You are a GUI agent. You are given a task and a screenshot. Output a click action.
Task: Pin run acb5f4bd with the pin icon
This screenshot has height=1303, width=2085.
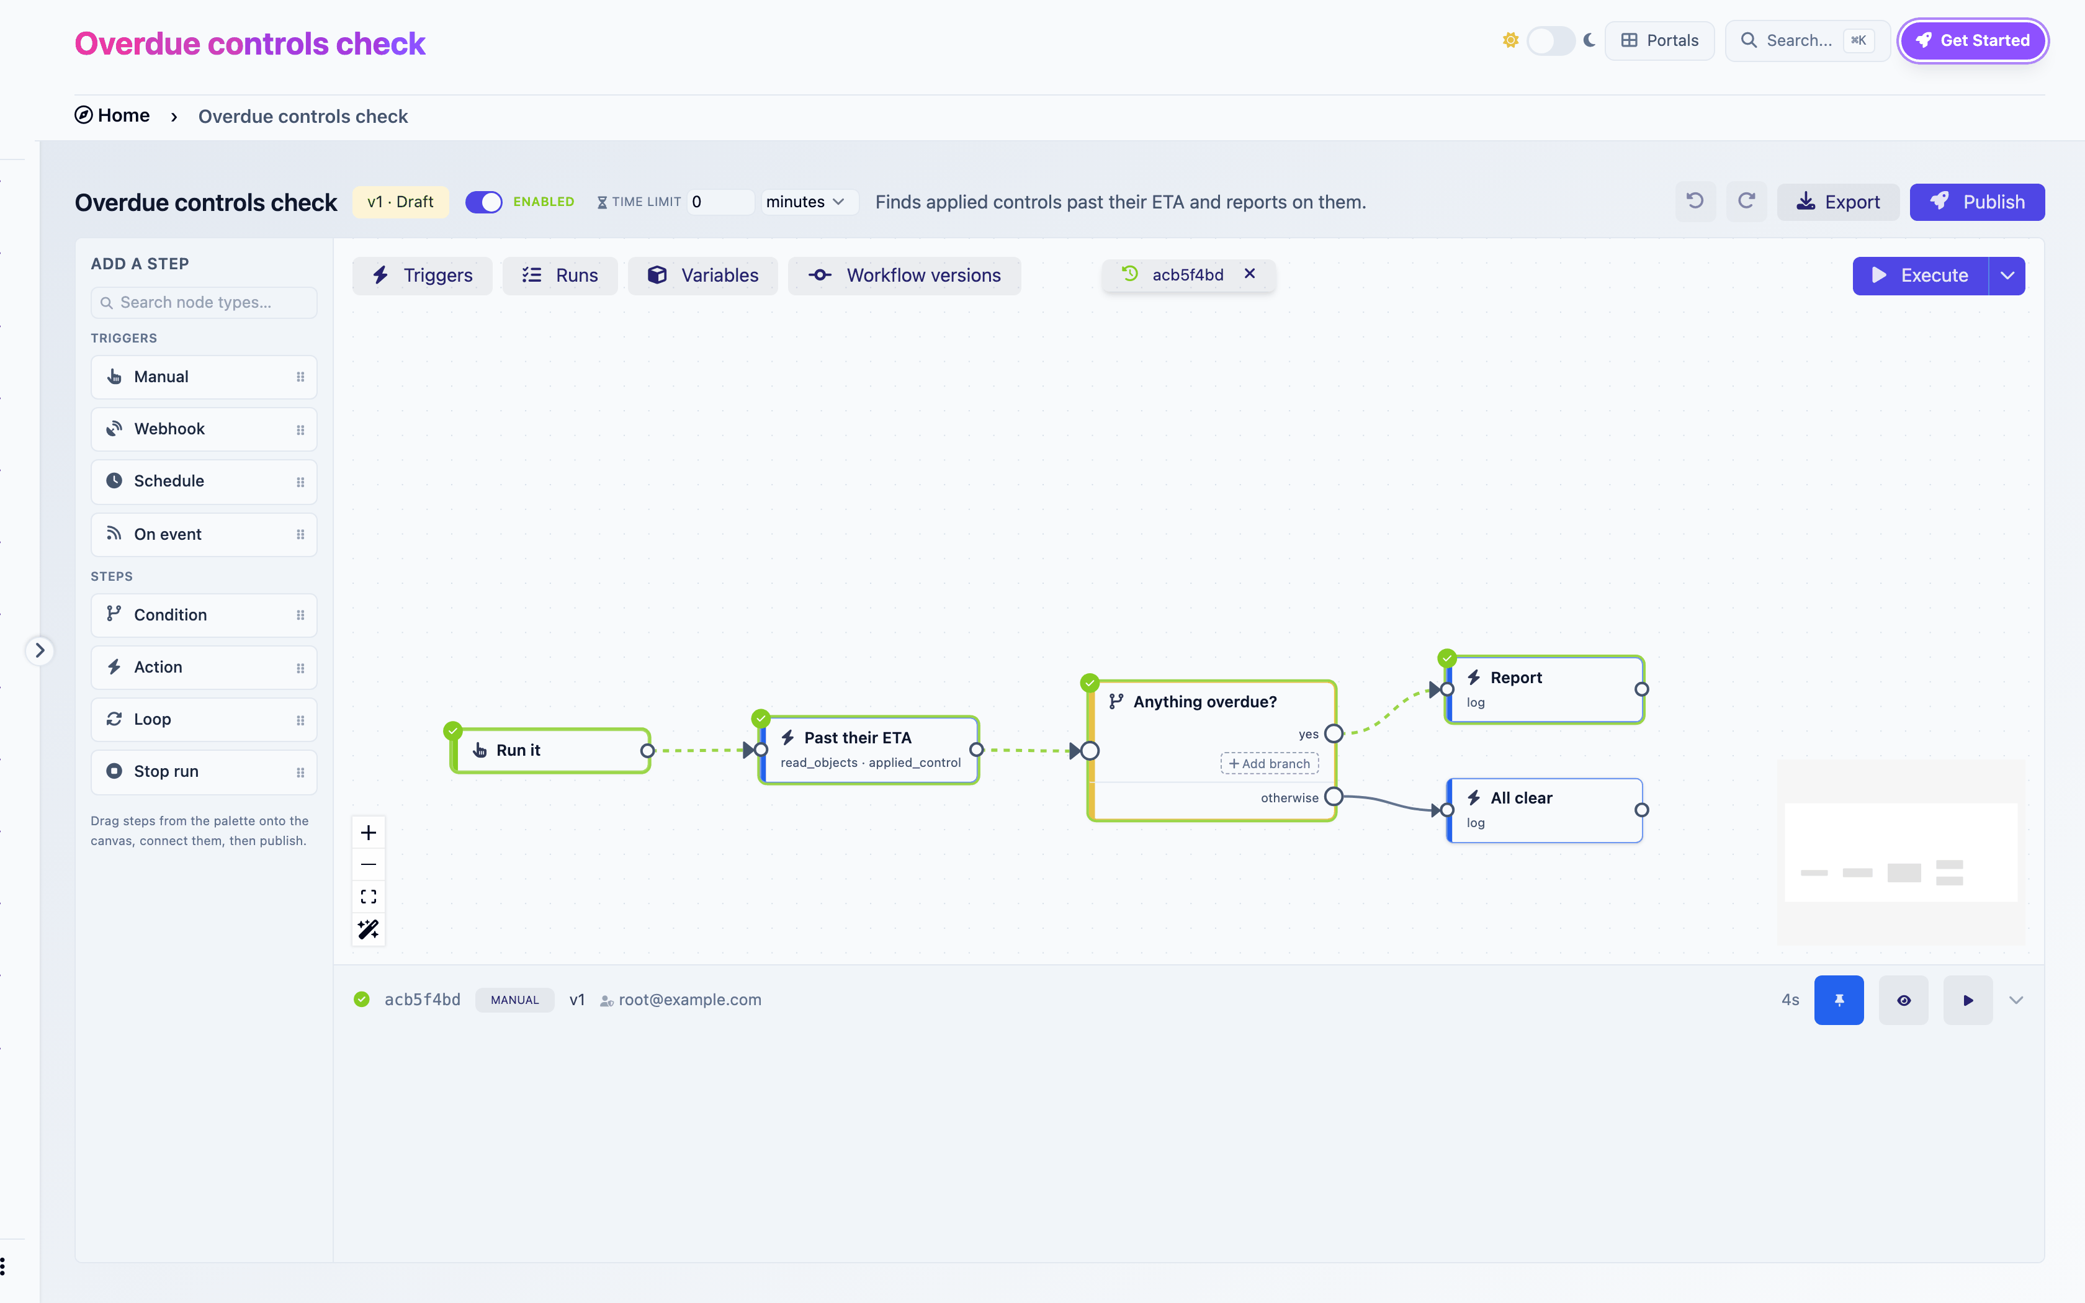1839,1000
